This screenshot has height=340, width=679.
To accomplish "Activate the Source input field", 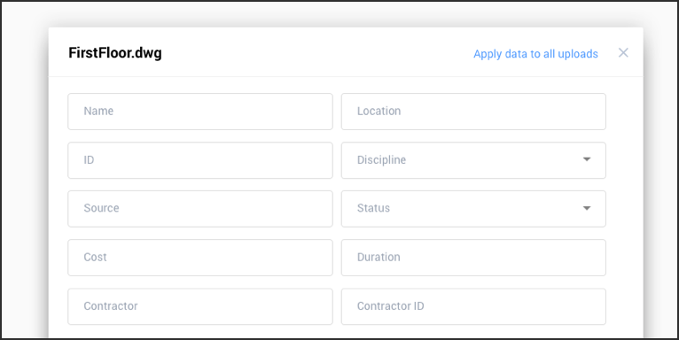I will (200, 208).
